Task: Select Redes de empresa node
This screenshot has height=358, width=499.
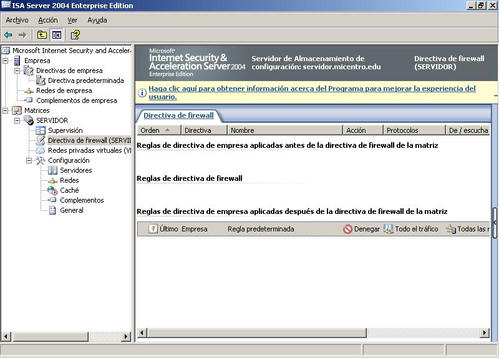Action: (64, 90)
